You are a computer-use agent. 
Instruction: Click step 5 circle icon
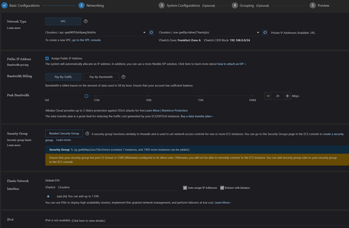click(x=313, y=6)
